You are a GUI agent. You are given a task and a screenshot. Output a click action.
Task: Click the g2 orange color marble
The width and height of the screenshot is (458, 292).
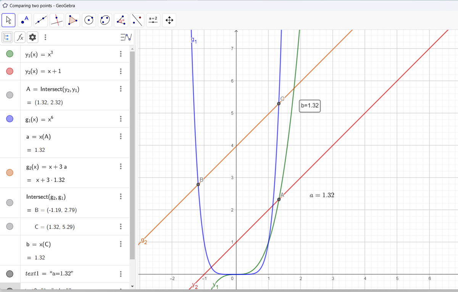pyautogui.click(x=10, y=173)
